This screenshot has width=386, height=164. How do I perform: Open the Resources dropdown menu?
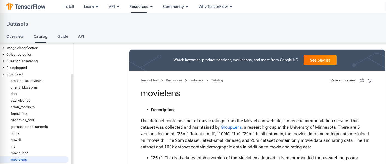tap(141, 7)
